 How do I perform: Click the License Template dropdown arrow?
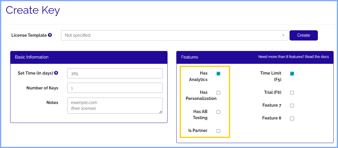[x=283, y=35]
